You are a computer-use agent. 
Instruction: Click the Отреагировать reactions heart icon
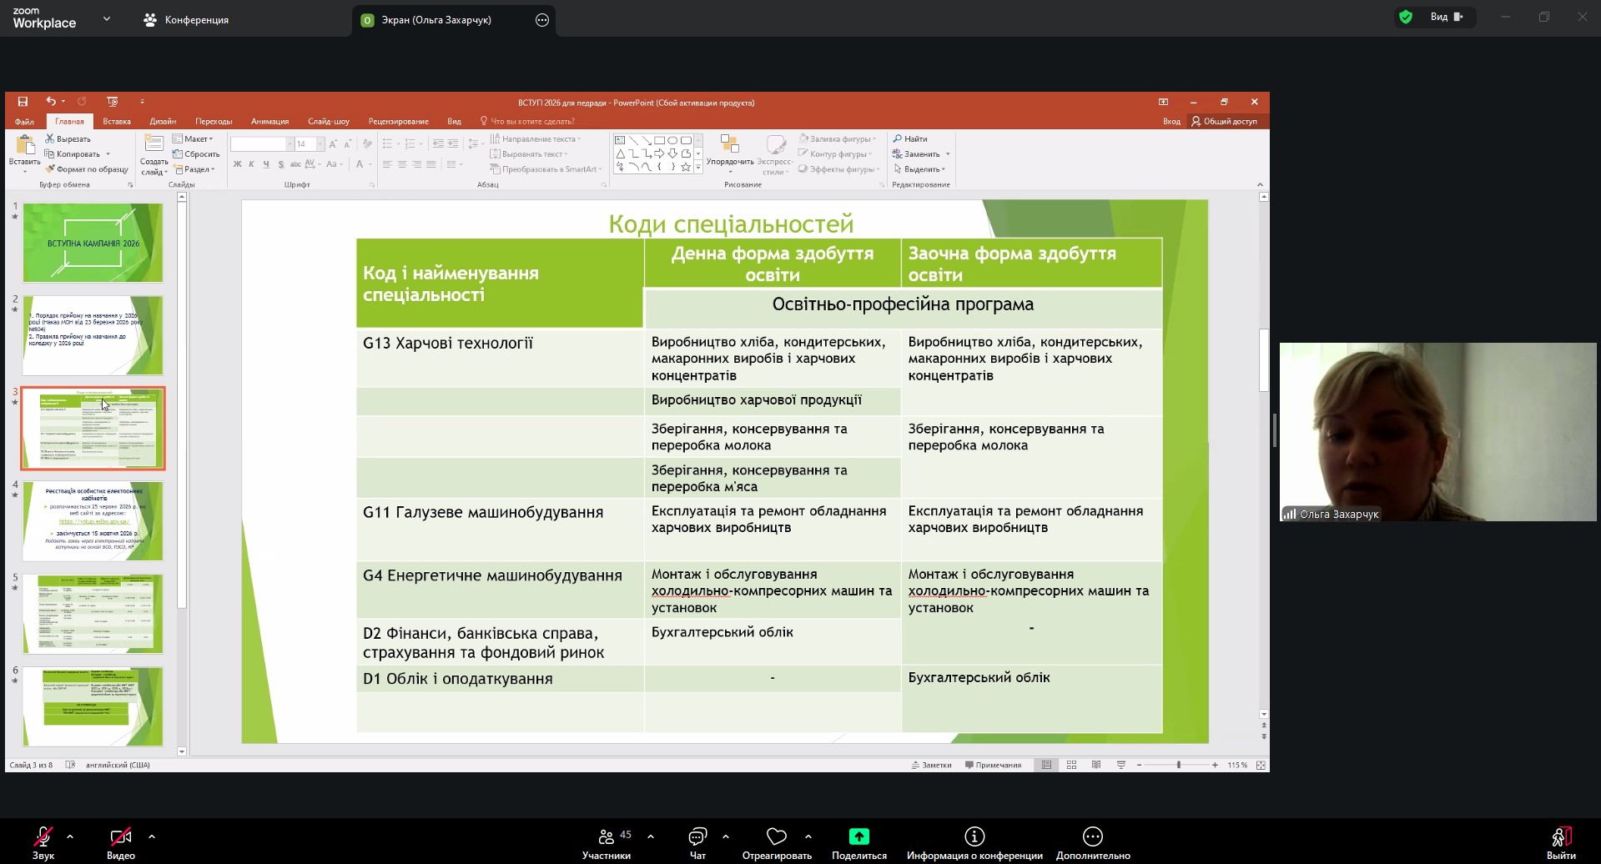(x=777, y=836)
